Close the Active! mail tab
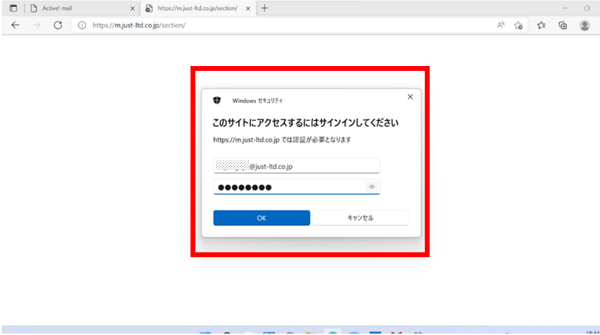 pyautogui.click(x=132, y=8)
